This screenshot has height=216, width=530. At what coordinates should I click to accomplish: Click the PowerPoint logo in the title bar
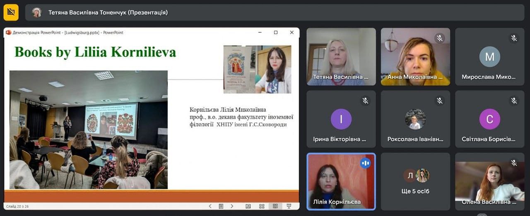pyautogui.click(x=8, y=33)
